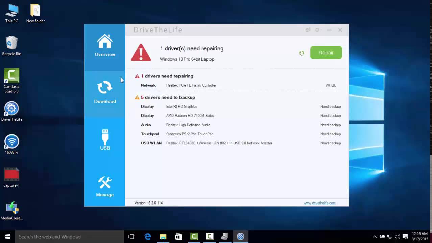
Task: Open the network tray icon
Action: [390, 237]
